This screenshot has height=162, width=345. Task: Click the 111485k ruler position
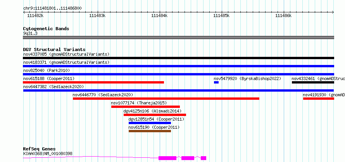click(x=222, y=15)
